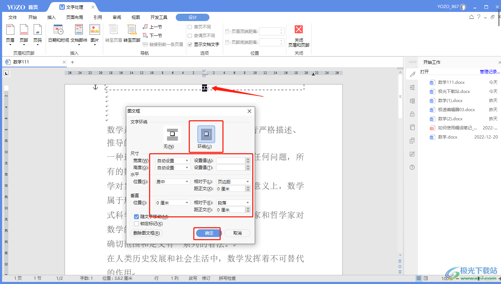The height and width of the screenshot is (284, 501).
Task: Click the pencil icon in right sidebar
Action: point(412,74)
